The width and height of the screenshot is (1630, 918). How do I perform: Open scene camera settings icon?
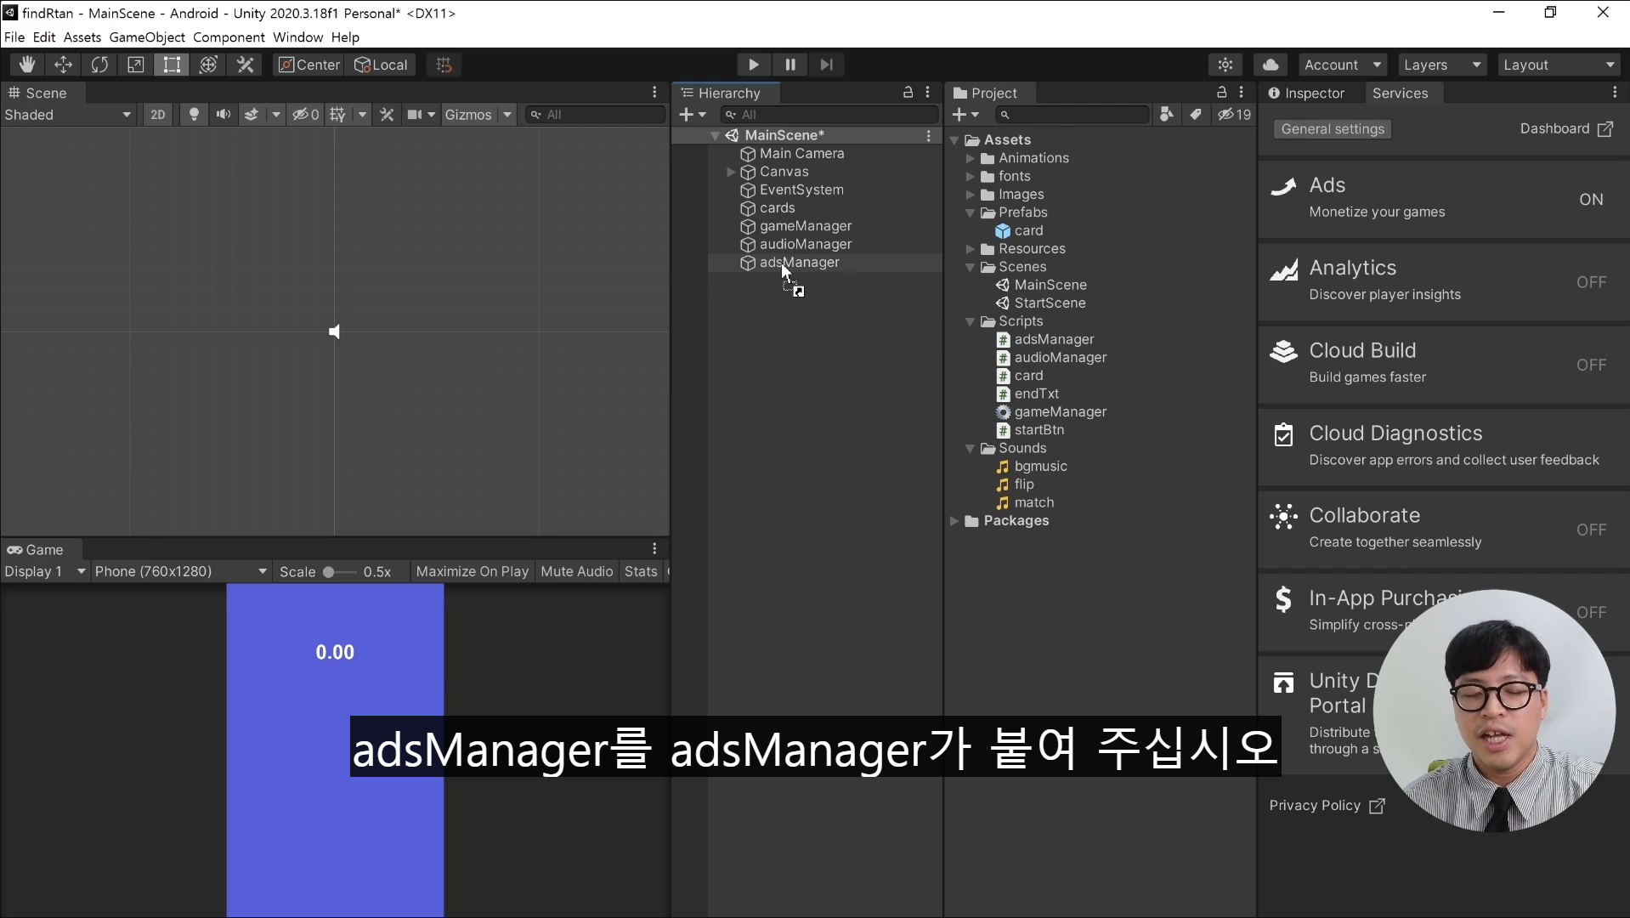click(415, 115)
